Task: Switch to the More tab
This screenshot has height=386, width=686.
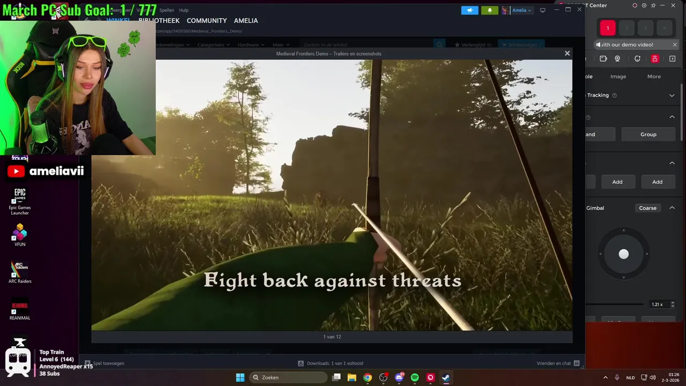Action: pos(654,77)
